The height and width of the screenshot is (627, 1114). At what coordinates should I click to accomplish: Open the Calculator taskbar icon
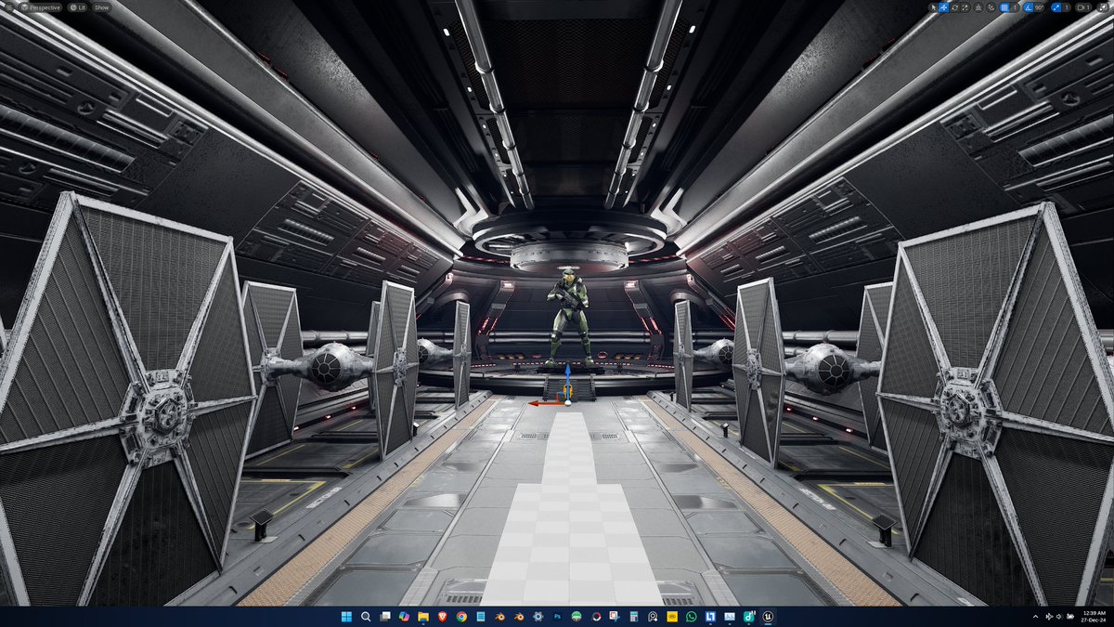[634, 617]
